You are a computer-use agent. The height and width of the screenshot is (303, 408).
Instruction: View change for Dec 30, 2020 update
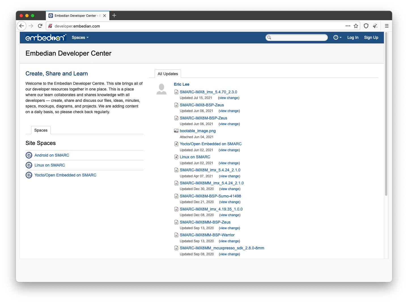[230, 189]
